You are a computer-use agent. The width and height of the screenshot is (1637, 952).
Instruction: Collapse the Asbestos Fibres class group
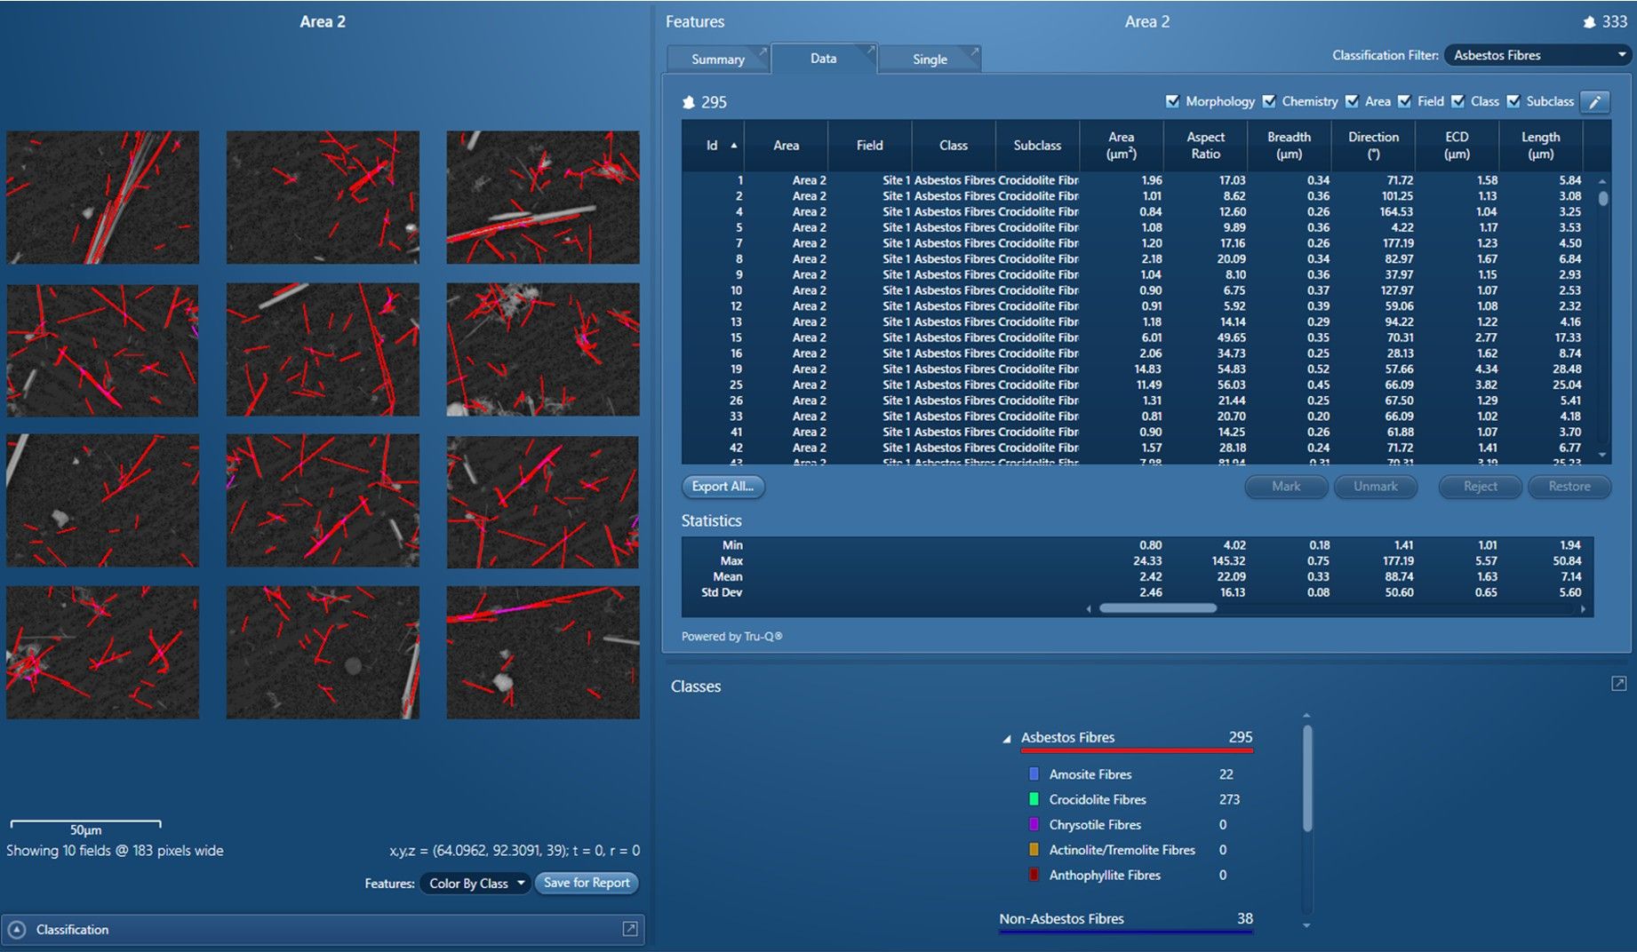click(x=1007, y=738)
